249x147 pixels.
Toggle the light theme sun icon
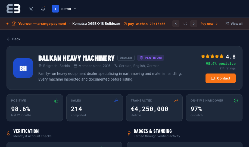(x=31, y=9)
